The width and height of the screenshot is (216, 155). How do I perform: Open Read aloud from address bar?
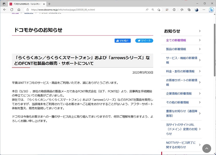[x=147, y=10]
